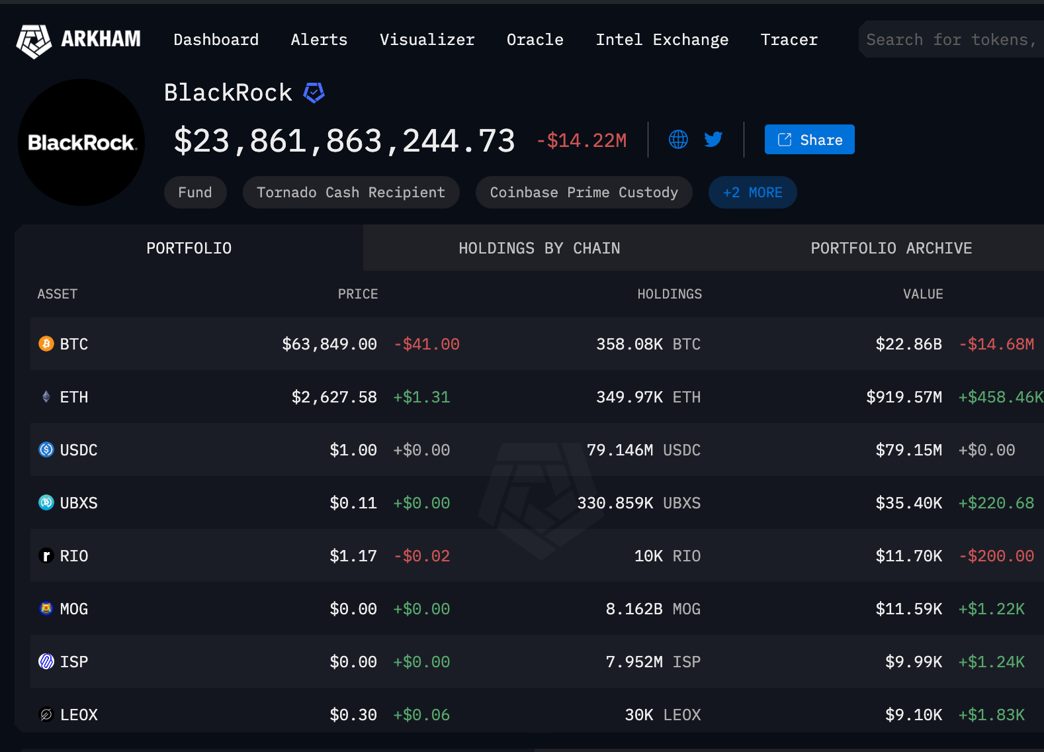
Task: Click LEOX value $9.10K
Action: coord(914,715)
